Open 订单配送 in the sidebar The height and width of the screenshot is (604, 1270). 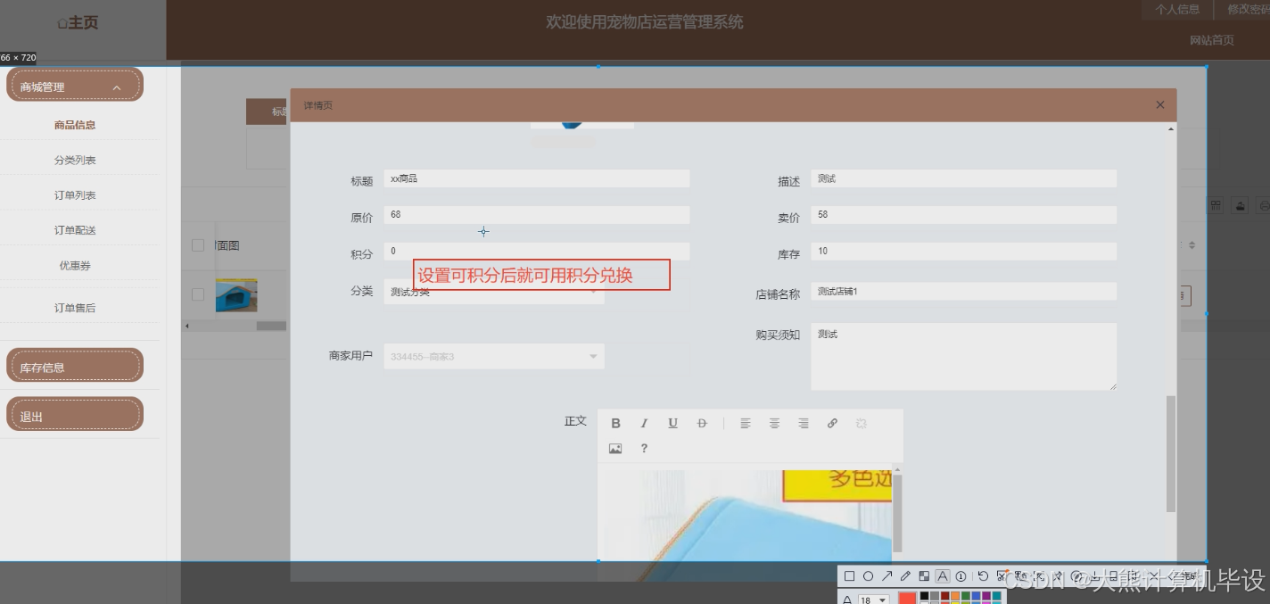(75, 230)
